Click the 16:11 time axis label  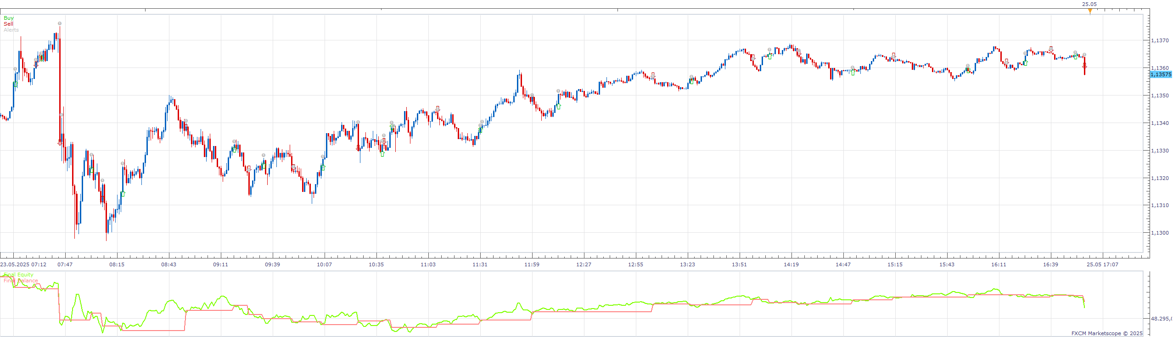click(x=999, y=264)
